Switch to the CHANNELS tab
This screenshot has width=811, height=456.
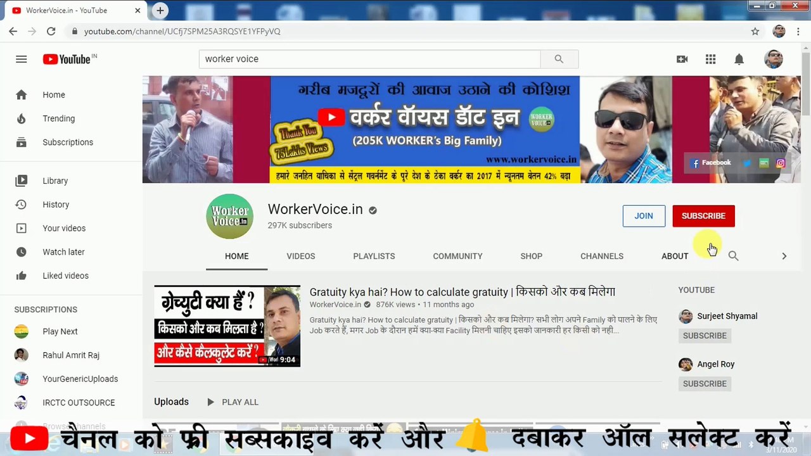pos(602,256)
